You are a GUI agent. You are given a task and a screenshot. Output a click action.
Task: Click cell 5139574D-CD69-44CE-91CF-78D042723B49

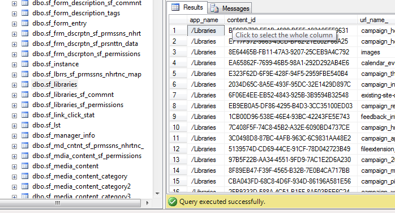pyautogui.click(x=291, y=149)
